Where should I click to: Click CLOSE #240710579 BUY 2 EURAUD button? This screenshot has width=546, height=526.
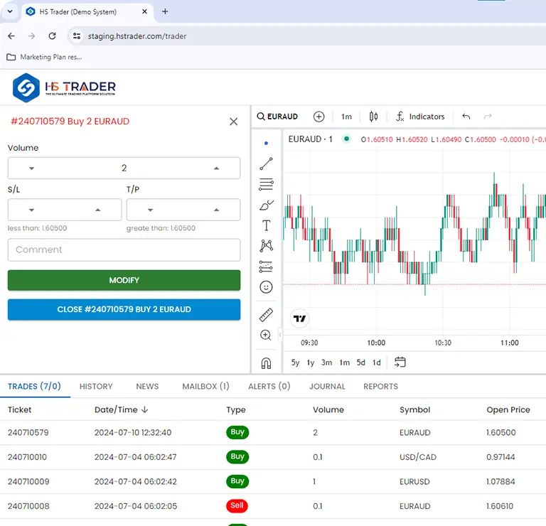tap(124, 310)
